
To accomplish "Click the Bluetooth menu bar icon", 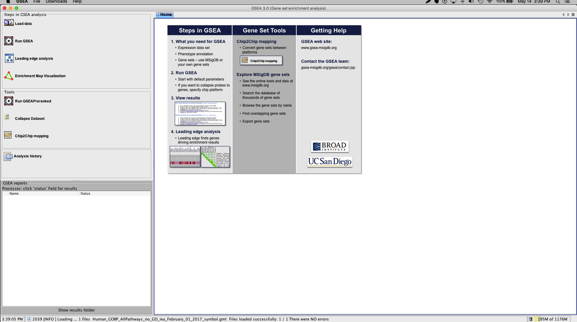I will pyautogui.click(x=462, y=2).
